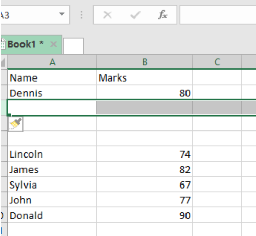Viewport: 256px width, 236px height.
Task: Select column C header
Action: (217, 62)
